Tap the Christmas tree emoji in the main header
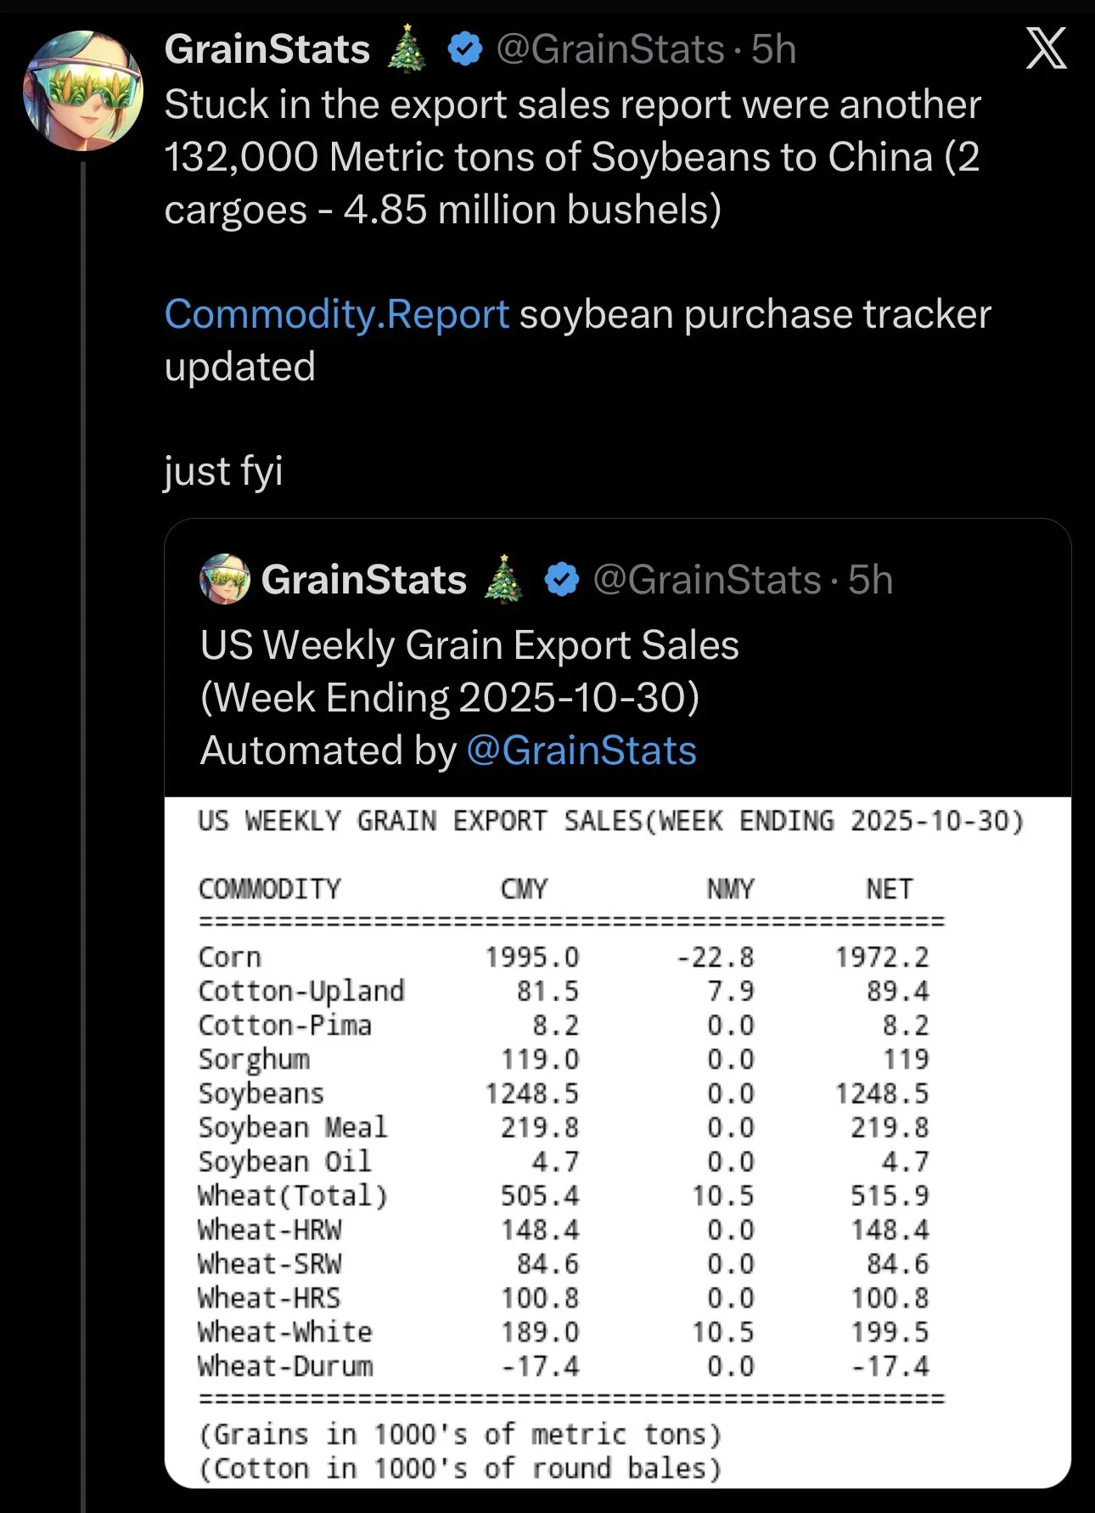The height and width of the screenshot is (1513, 1095). click(407, 48)
